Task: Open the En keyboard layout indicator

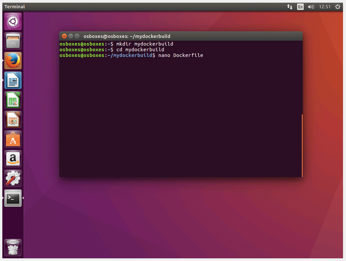Action: (x=300, y=7)
